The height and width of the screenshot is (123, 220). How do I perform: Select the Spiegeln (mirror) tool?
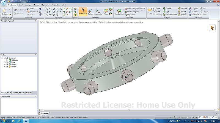pyautogui.click(x=182, y=14)
